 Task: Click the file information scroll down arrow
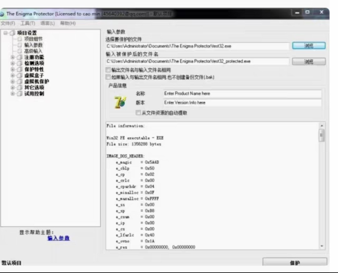322,246
